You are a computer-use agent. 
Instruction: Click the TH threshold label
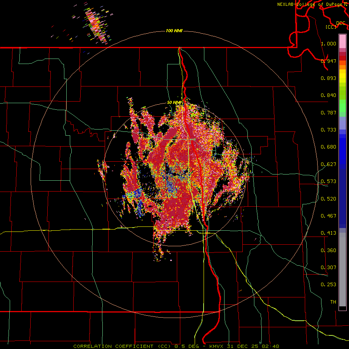click(333, 302)
